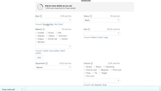Click the Closure info icon
Screen dimensions: 161x91
[92, 63]
